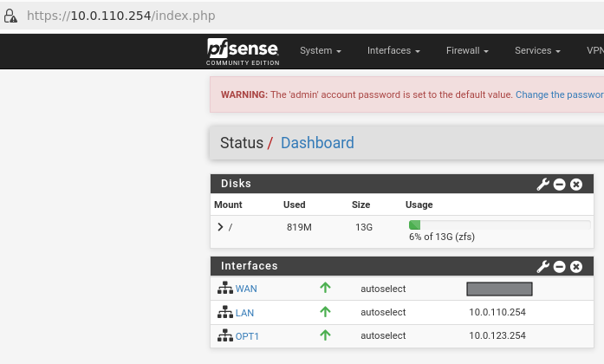Click the OPT1 network interface icon
604x364 pixels.
224,335
